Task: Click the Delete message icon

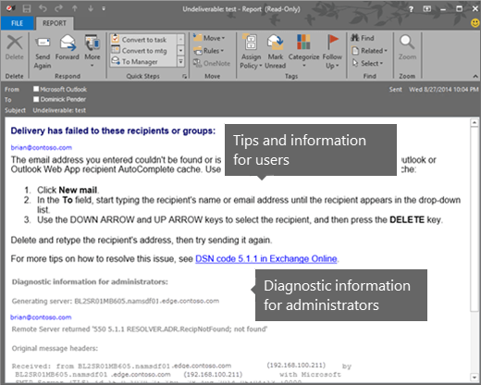Action: (15, 47)
